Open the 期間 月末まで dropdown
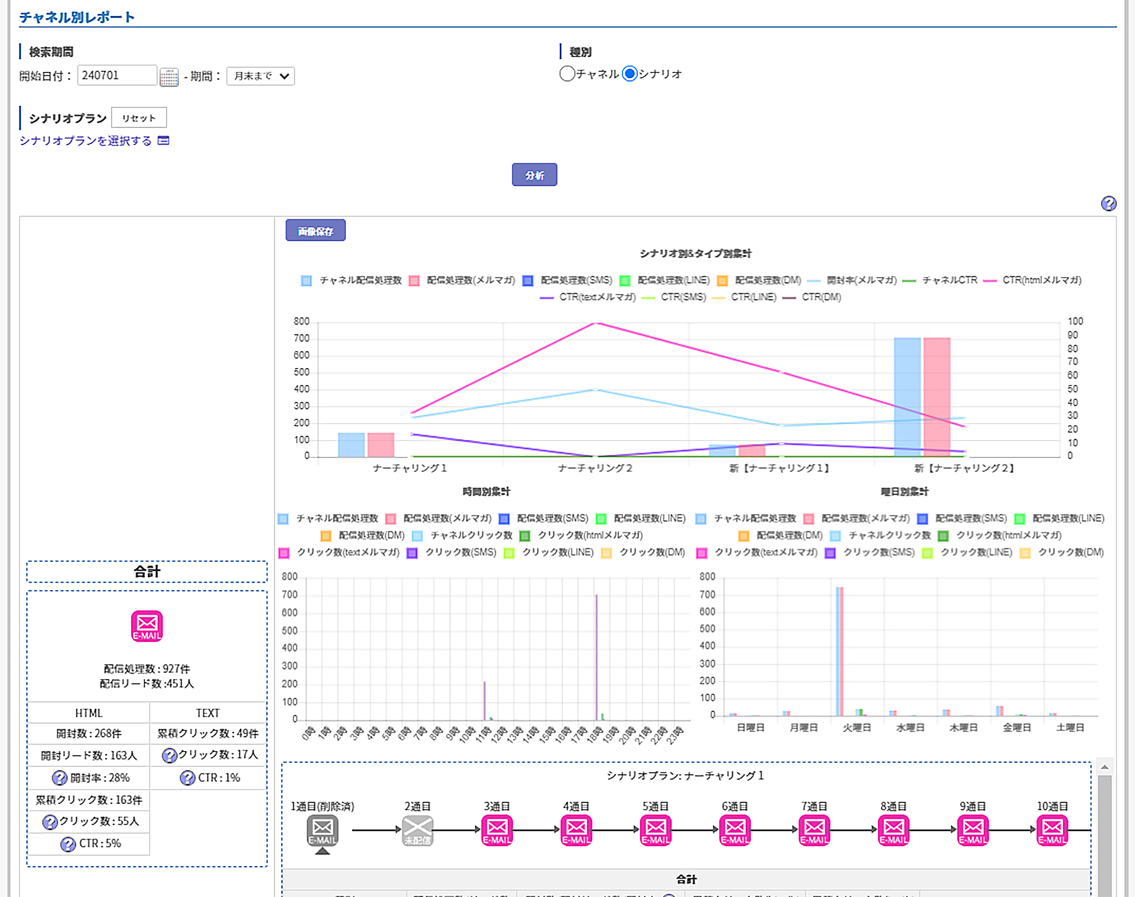This screenshot has width=1135, height=897. pos(260,76)
